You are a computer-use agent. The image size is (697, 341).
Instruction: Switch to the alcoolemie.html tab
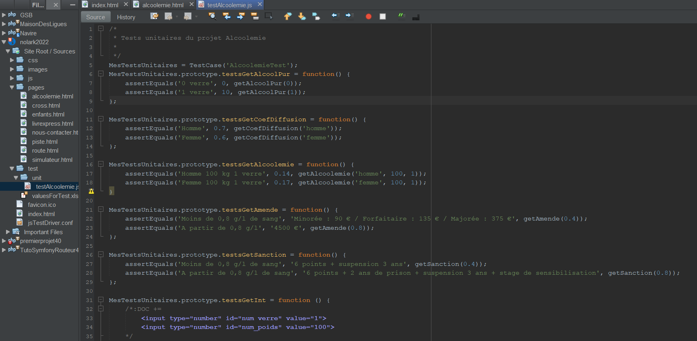tap(163, 5)
